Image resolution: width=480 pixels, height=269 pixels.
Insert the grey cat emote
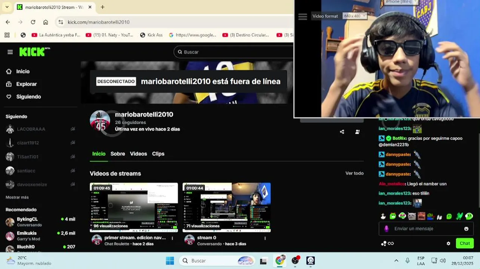click(412, 216)
